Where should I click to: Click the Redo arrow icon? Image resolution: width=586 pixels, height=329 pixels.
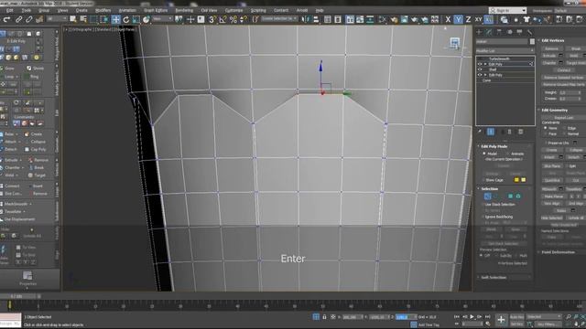click(6, 19)
